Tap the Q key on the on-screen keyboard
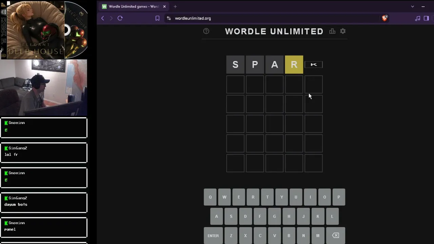434x244 pixels. [x=210, y=197]
